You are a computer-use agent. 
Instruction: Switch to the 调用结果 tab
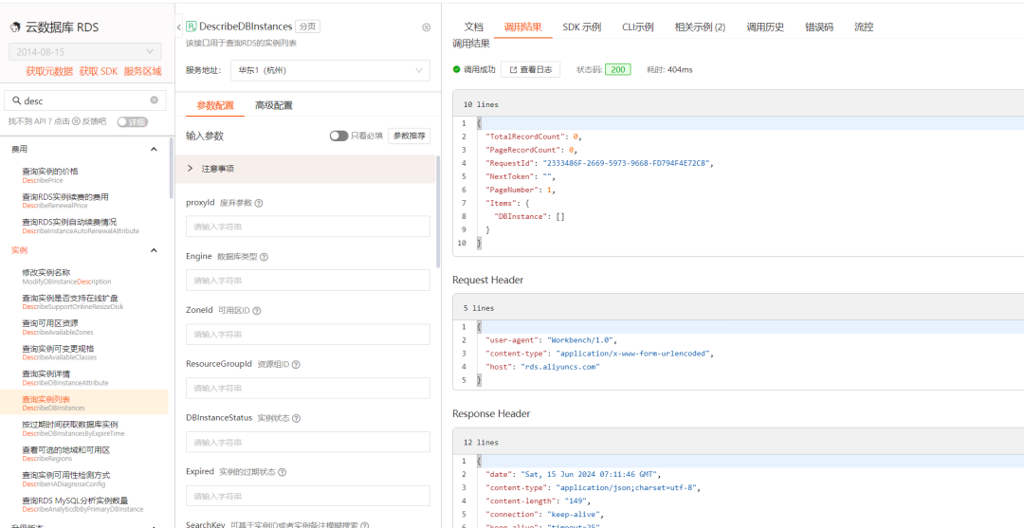point(522,27)
